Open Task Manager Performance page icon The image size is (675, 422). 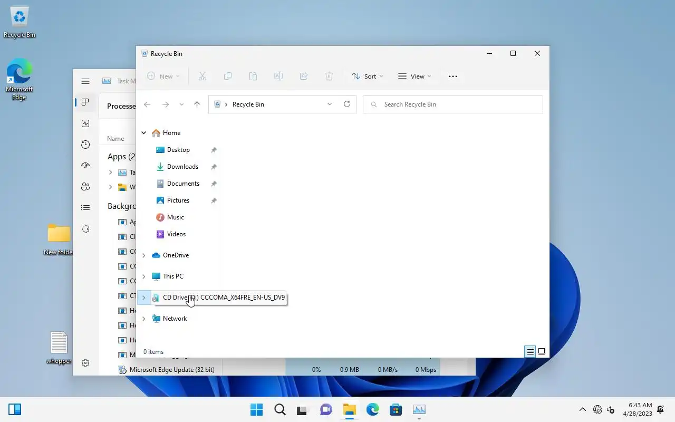[85, 123]
